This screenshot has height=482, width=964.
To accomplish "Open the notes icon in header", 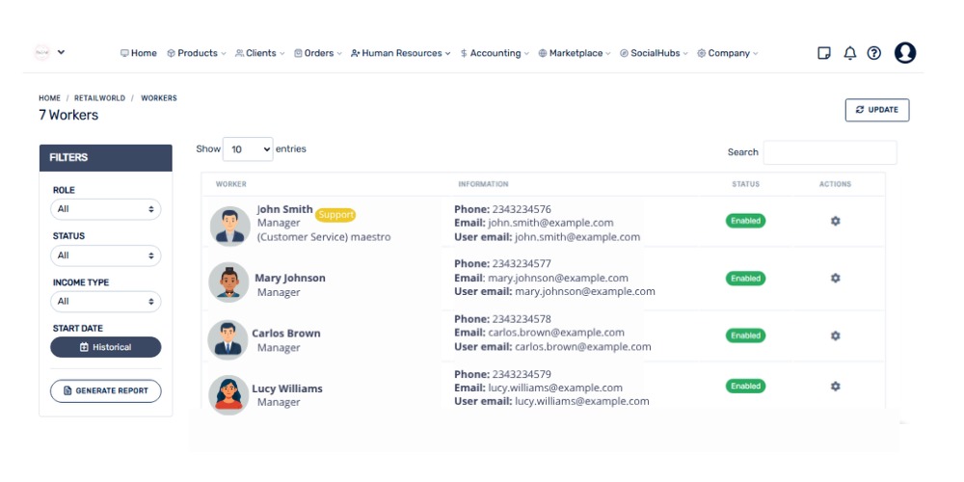I will click(824, 54).
